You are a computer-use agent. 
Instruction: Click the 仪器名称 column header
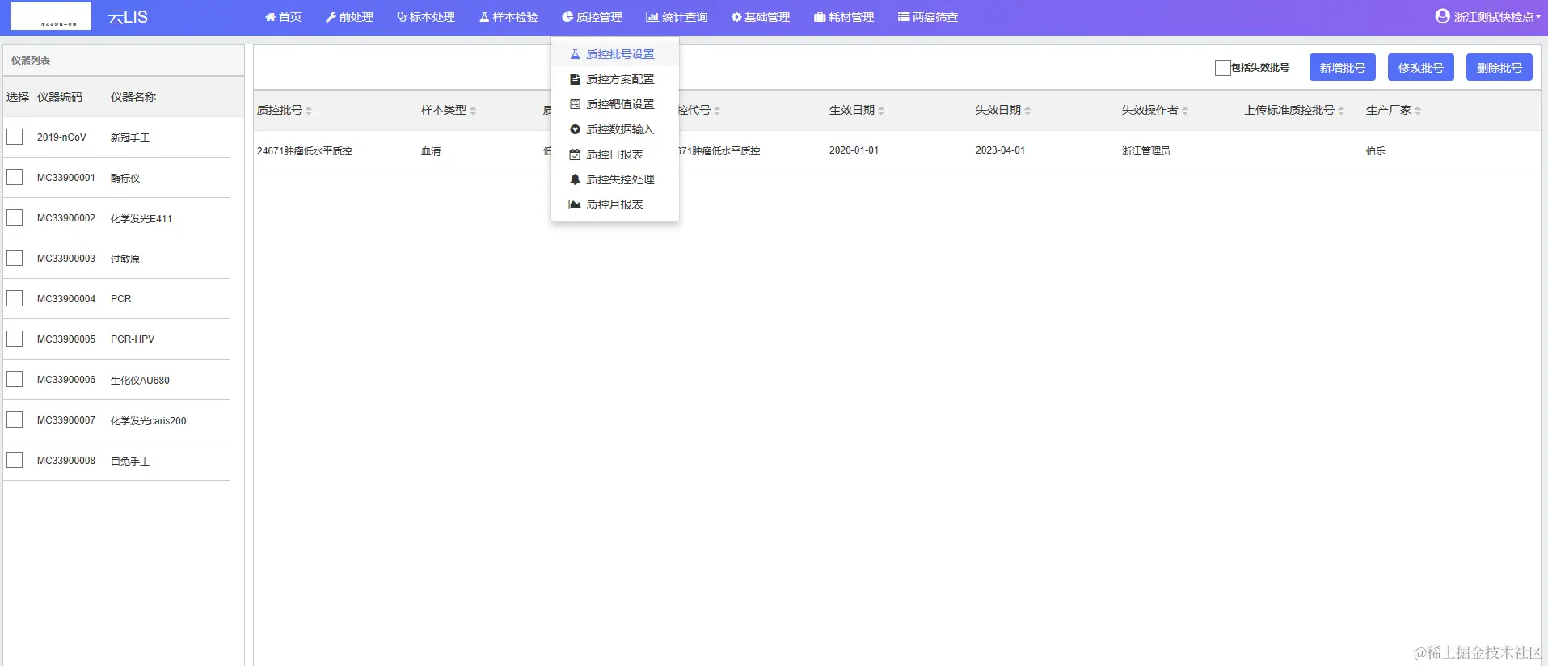pyautogui.click(x=133, y=97)
